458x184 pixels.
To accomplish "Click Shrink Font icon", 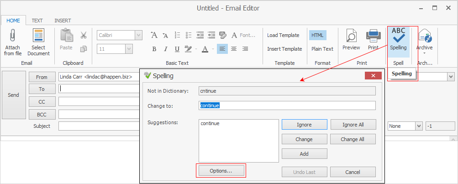I will coord(165,35).
